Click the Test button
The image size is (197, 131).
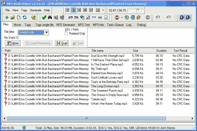coord(77,43)
